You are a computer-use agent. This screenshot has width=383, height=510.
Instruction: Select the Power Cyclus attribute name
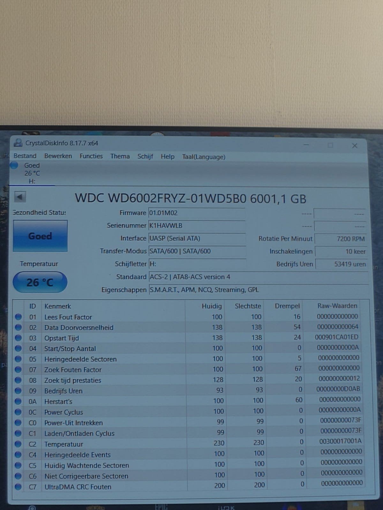click(64, 412)
